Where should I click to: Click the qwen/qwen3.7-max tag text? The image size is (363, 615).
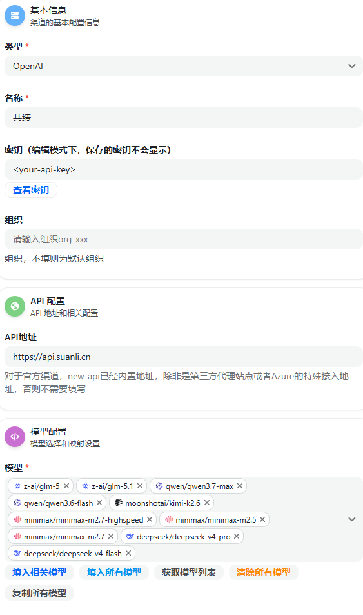[199, 486]
